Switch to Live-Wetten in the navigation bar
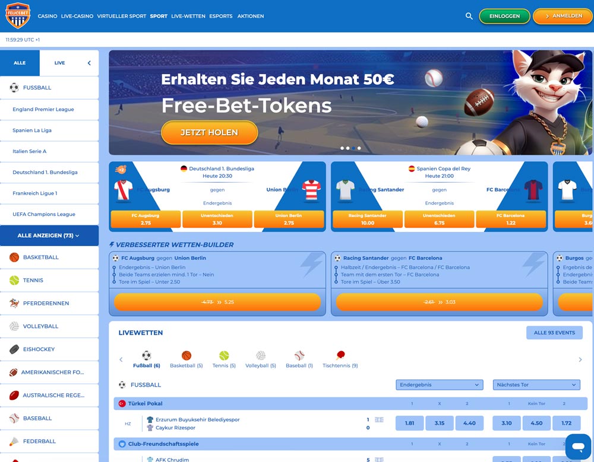Viewport: 594px width, 462px height. 187,17
